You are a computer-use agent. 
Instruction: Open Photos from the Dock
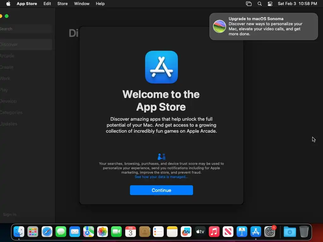pos(103,232)
